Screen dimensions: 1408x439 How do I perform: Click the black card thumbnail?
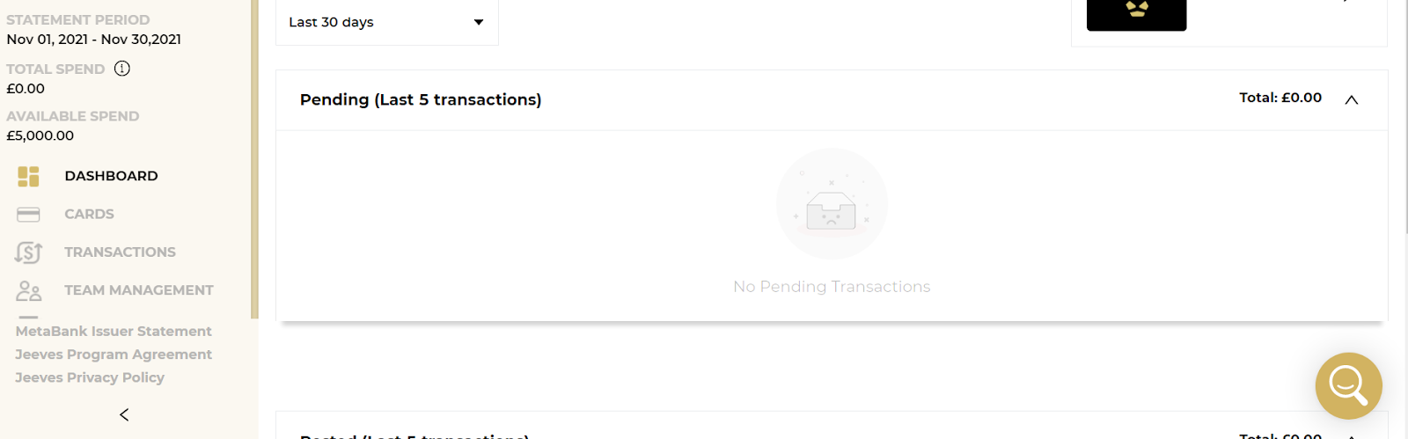[1136, 13]
